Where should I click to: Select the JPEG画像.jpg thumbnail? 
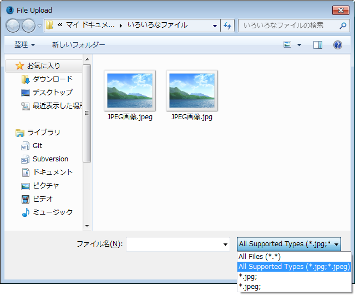(x=192, y=90)
